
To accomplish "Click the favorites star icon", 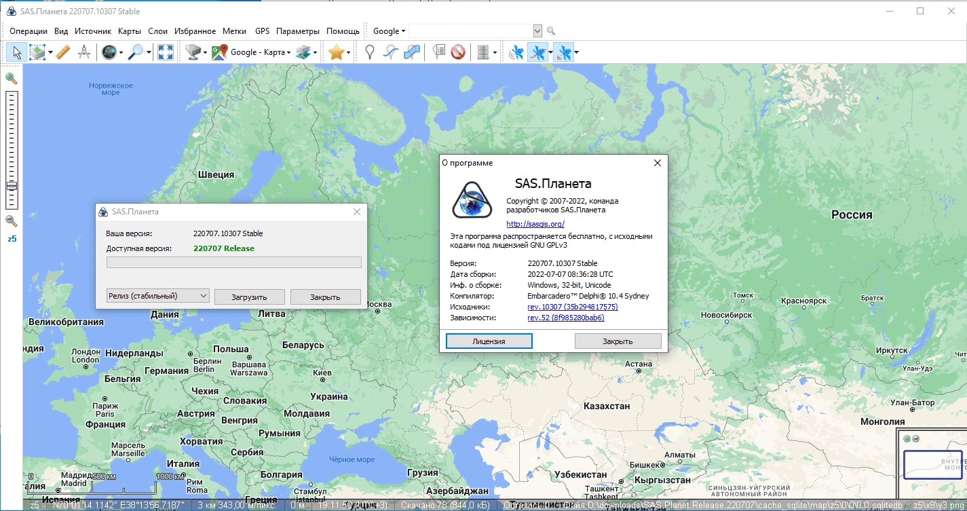I will 337,52.
